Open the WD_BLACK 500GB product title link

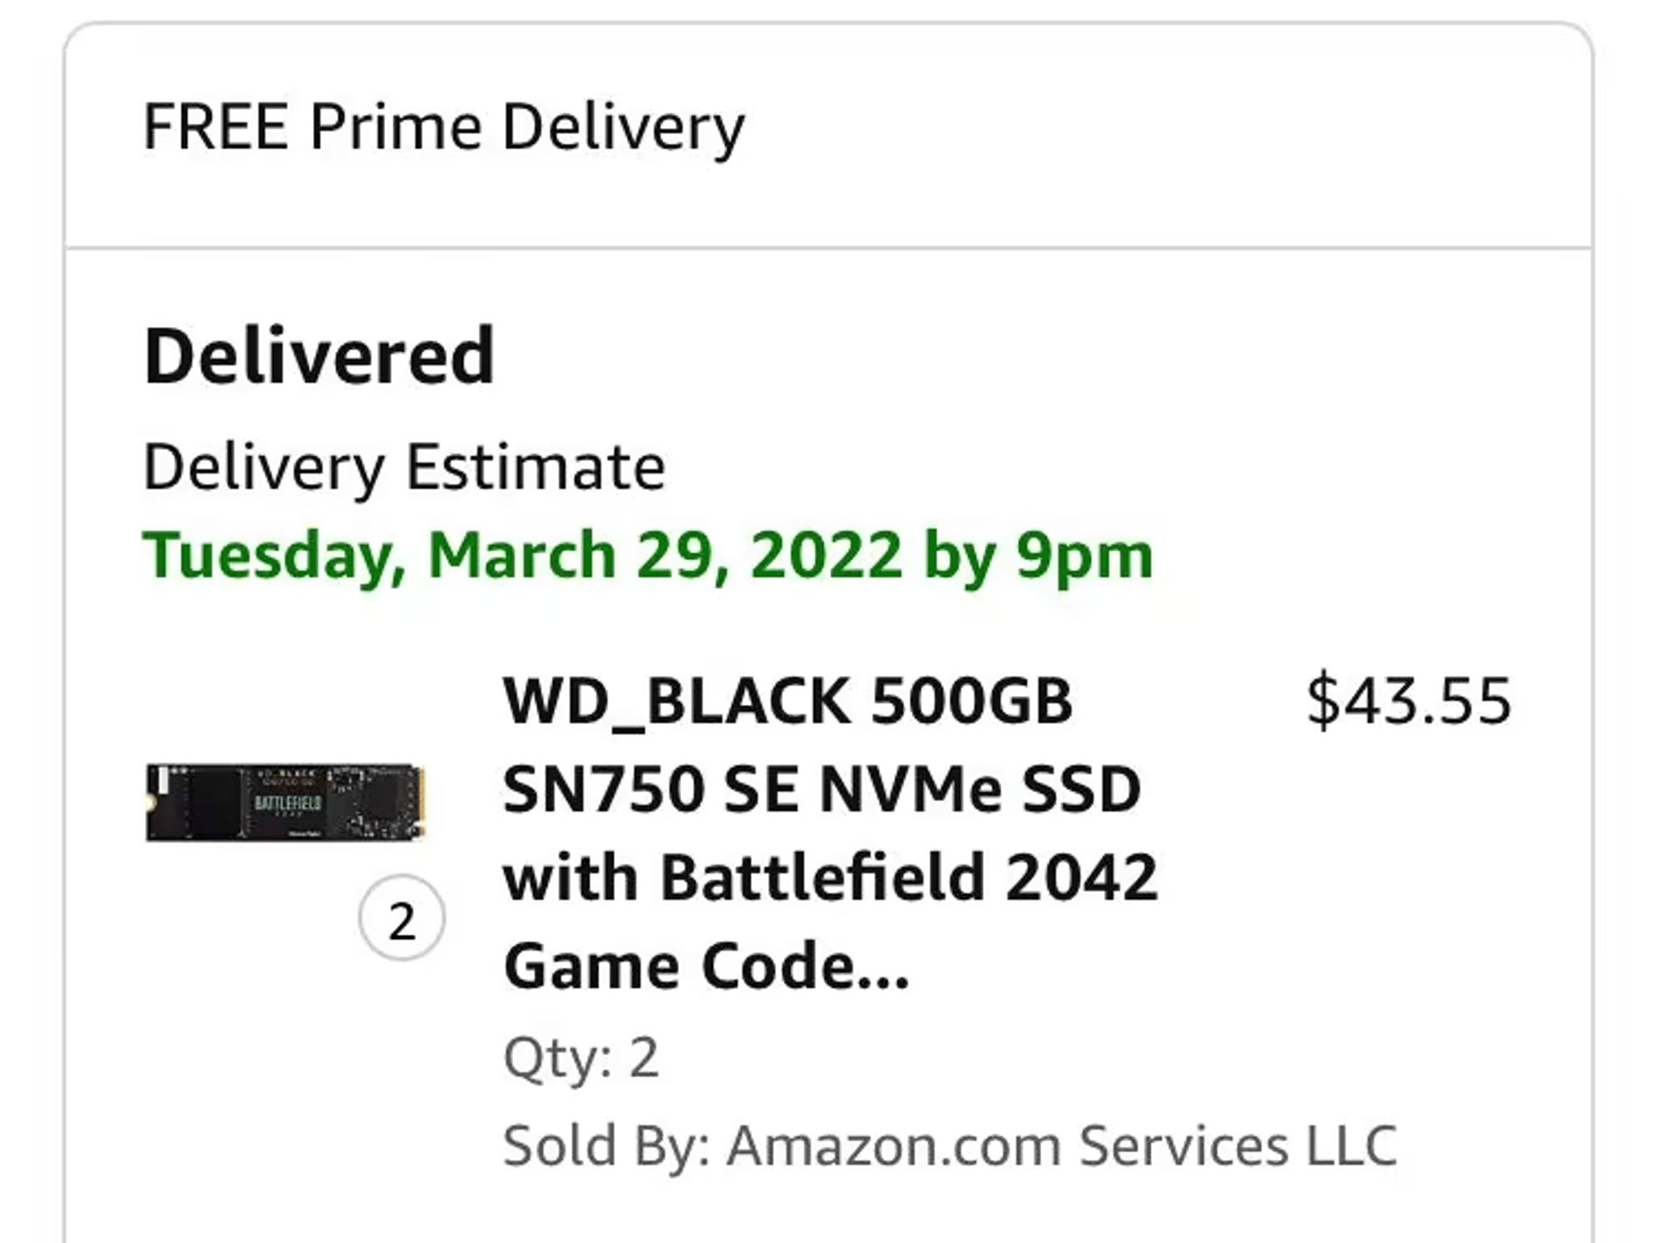tap(830, 834)
